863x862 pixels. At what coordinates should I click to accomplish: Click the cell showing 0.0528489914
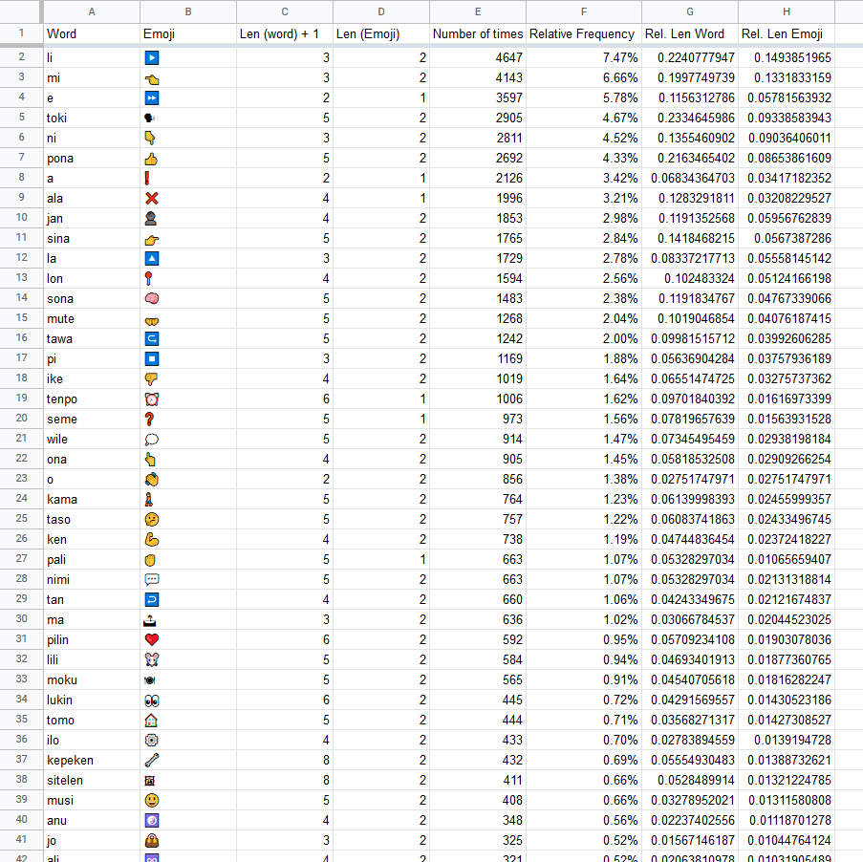(690, 780)
